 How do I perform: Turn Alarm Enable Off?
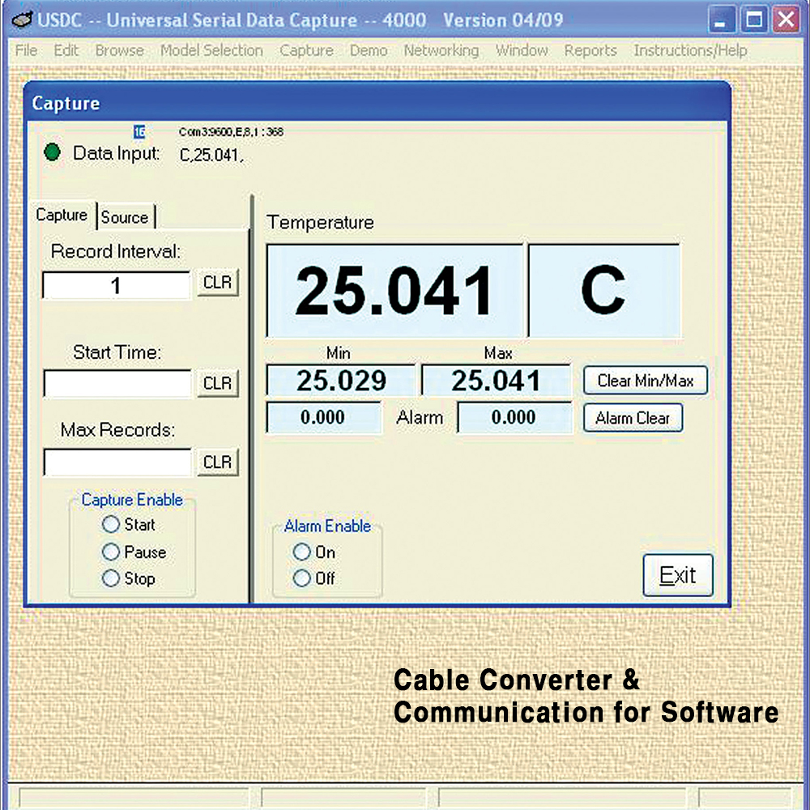302,578
